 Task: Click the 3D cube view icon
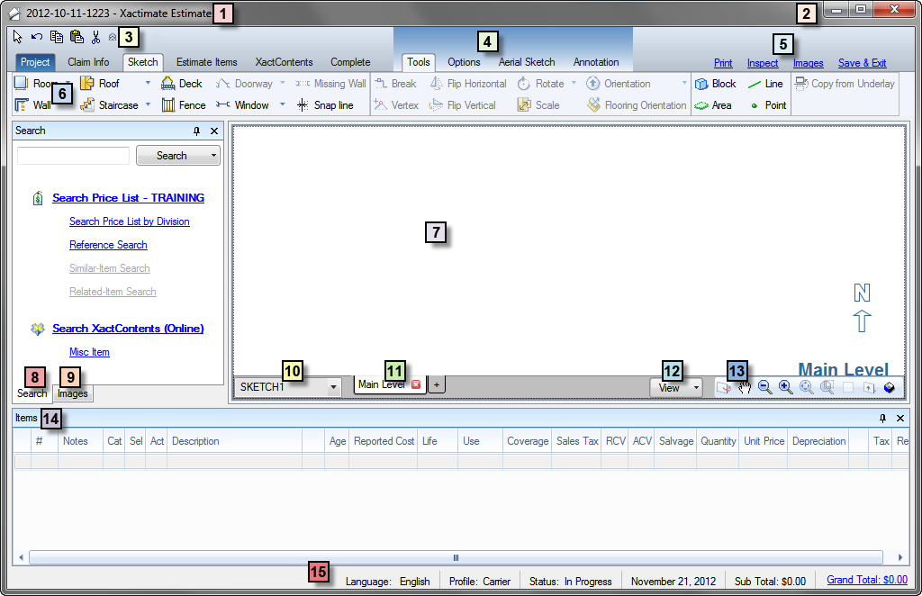pyautogui.click(x=889, y=387)
